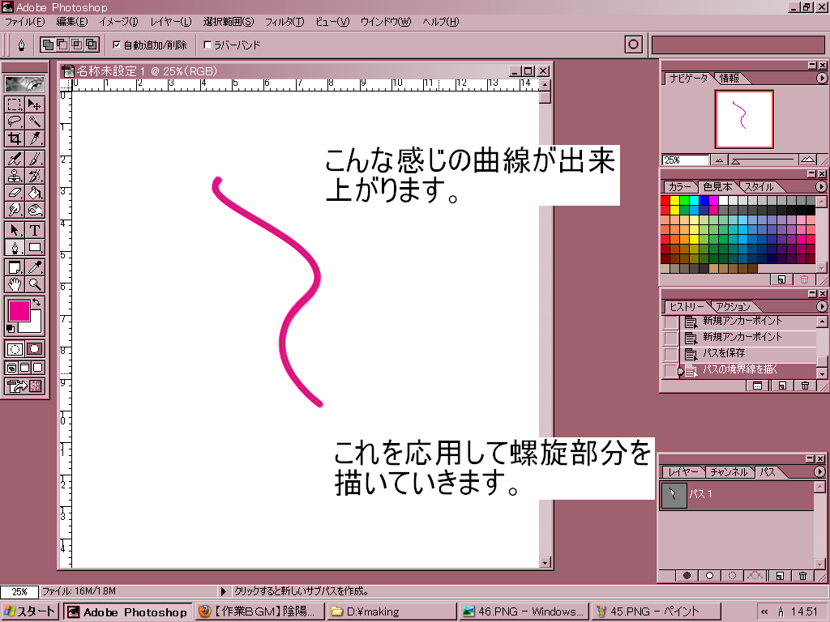Open the History palette flyout menu arrow
830x622 pixels.
[821, 306]
